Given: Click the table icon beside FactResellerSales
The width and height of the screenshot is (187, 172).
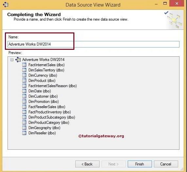Looking at the screenshot, I should (x=24, y=107).
